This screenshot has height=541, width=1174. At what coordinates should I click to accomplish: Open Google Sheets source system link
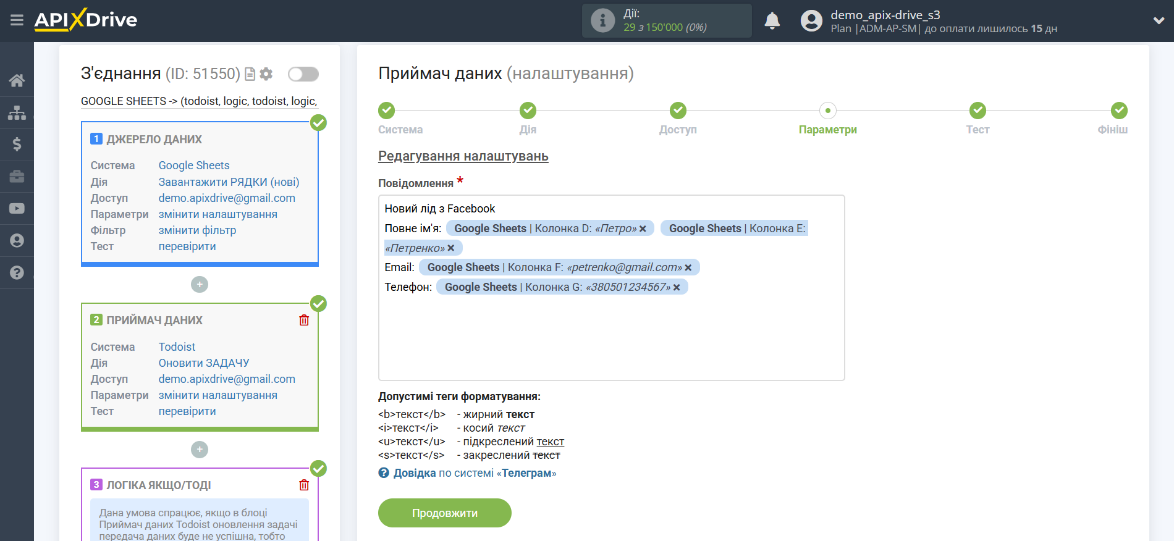tap(194, 166)
